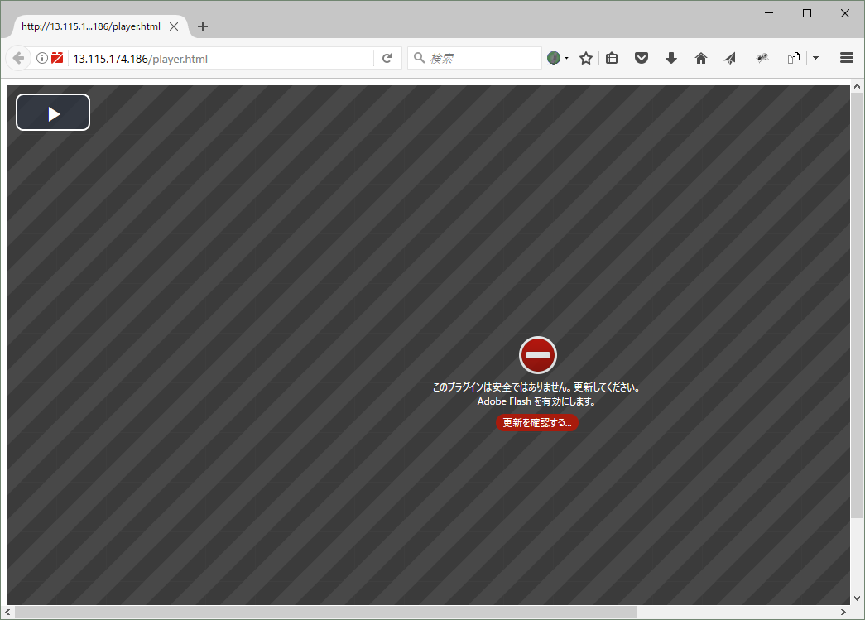Click the blocked Flash plugin icon in address bar
This screenshot has width=865, height=620.
(56, 58)
